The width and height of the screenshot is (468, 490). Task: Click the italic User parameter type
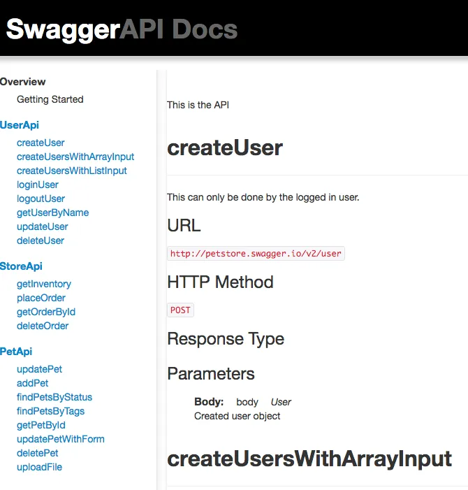pyautogui.click(x=281, y=402)
